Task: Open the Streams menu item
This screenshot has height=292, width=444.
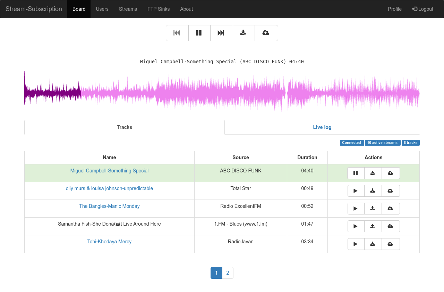Action: (128, 9)
